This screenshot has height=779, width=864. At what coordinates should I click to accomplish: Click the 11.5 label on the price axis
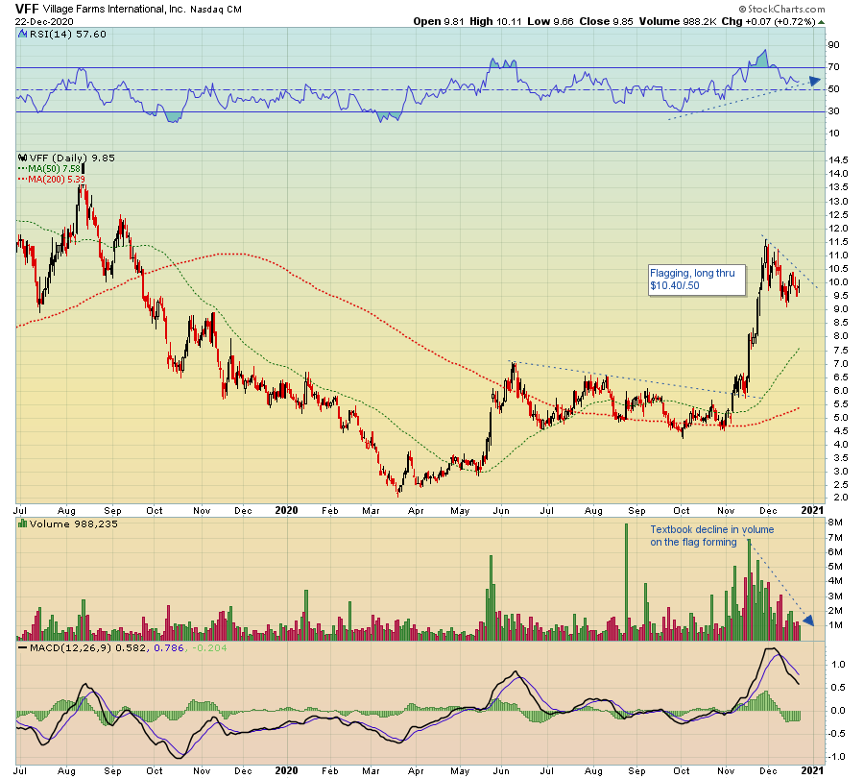click(x=838, y=242)
